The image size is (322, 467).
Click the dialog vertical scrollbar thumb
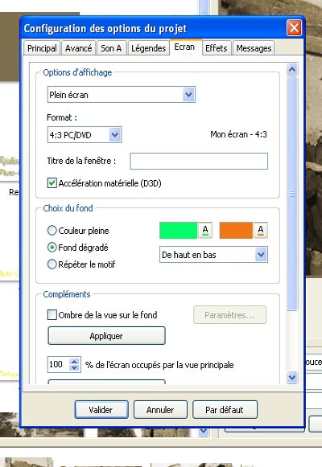pyautogui.click(x=292, y=194)
